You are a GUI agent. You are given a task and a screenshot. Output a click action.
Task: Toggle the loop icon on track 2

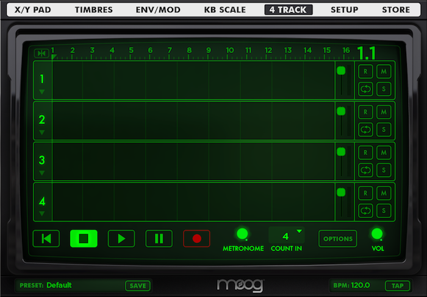(x=365, y=130)
